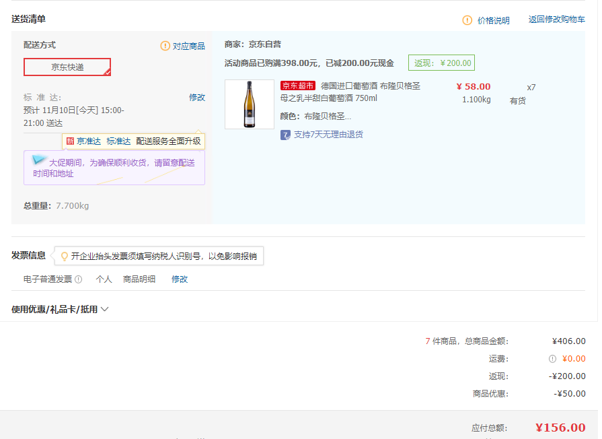Open the 德国进口葡萄酒 product title

(x=350, y=92)
